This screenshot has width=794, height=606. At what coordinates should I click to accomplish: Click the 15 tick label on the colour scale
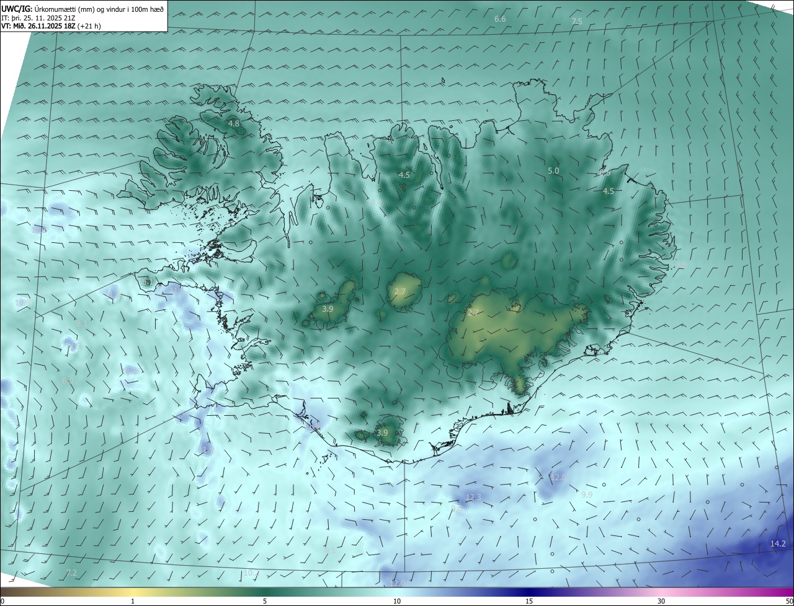(x=529, y=601)
